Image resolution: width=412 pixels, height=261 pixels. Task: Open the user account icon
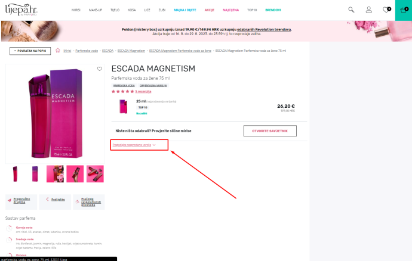click(368, 10)
